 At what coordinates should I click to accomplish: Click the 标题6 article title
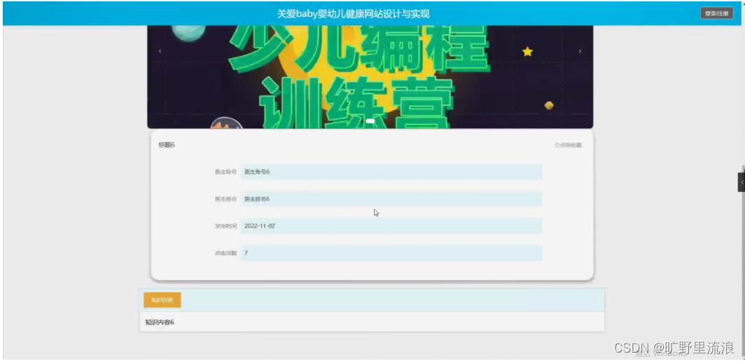167,145
